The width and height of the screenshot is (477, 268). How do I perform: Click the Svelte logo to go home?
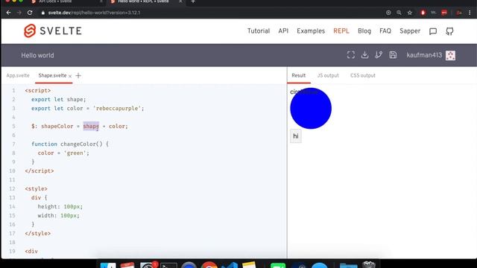point(53,31)
